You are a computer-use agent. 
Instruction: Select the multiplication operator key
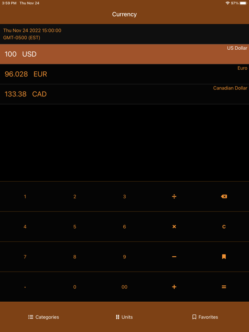pyautogui.click(x=174, y=227)
